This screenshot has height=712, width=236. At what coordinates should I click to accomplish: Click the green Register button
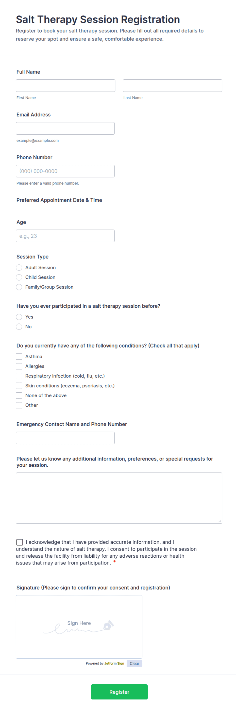point(119,692)
